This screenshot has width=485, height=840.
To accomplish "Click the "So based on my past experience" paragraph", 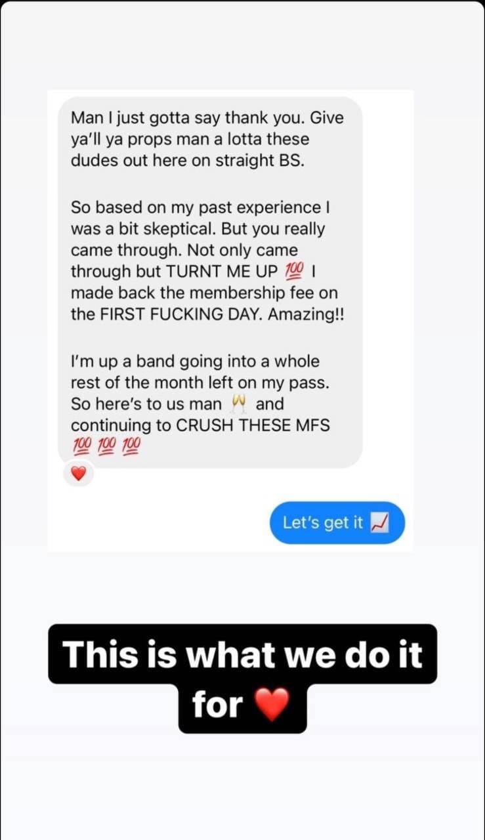I will (207, 261).
